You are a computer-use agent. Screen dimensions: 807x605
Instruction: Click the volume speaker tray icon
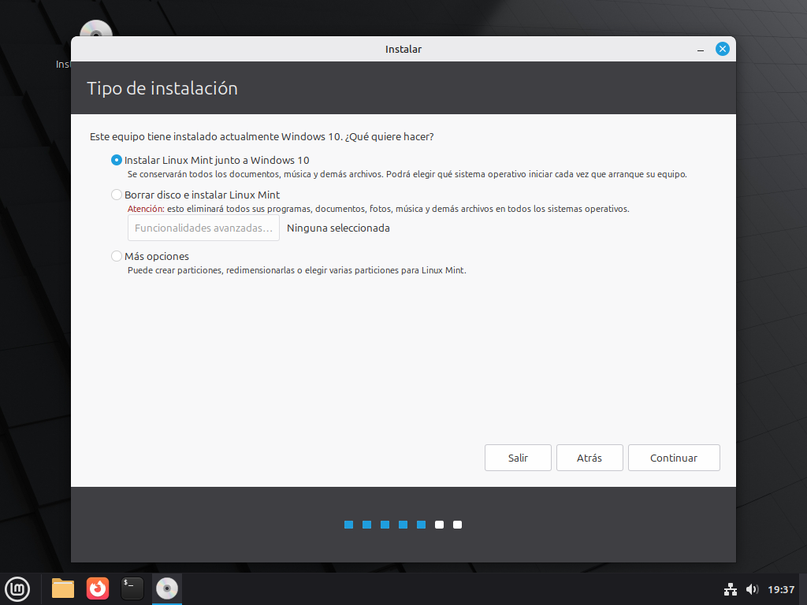(752, 589)
